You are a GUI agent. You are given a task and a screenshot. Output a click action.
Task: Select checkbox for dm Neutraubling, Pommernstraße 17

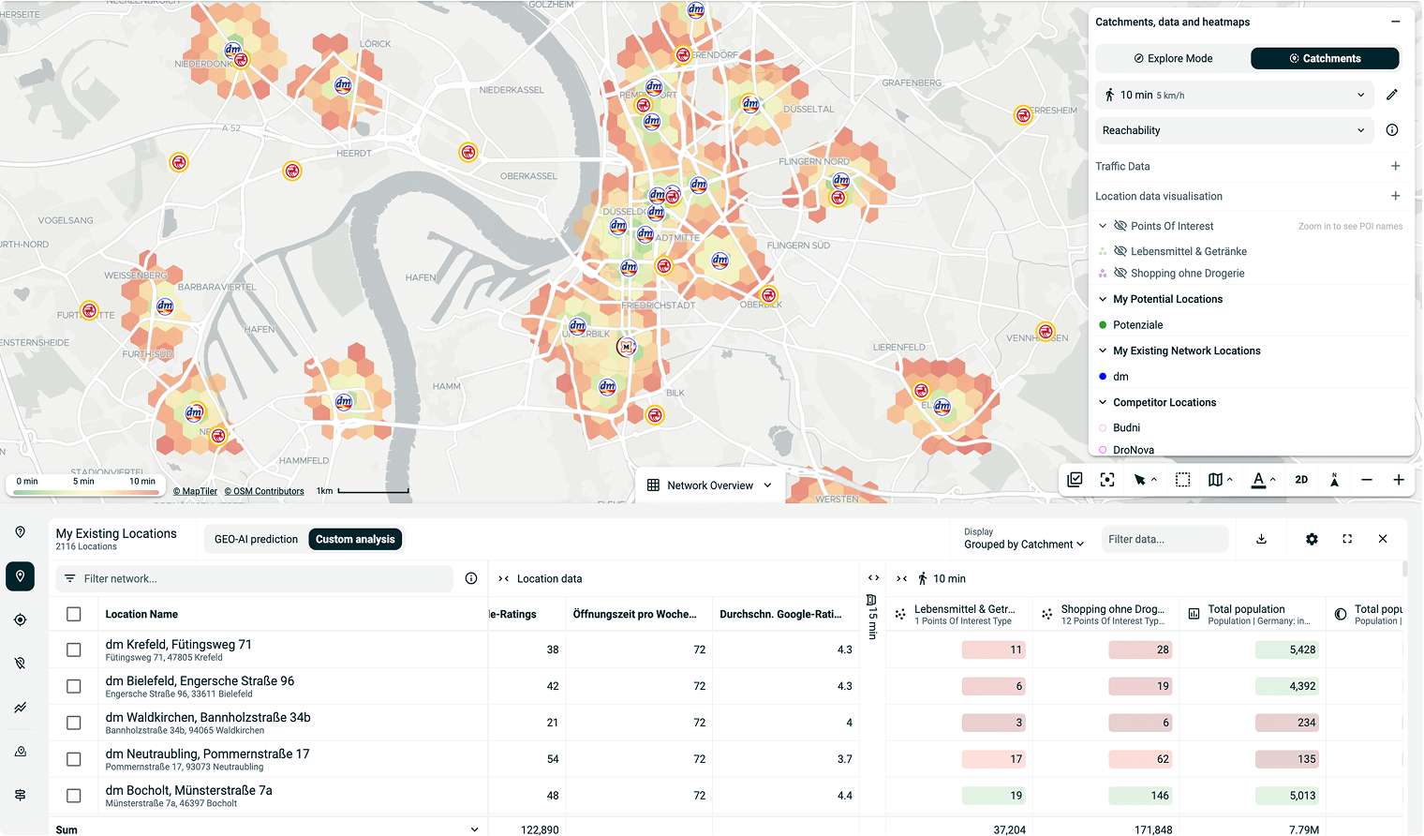coord(74,759)
